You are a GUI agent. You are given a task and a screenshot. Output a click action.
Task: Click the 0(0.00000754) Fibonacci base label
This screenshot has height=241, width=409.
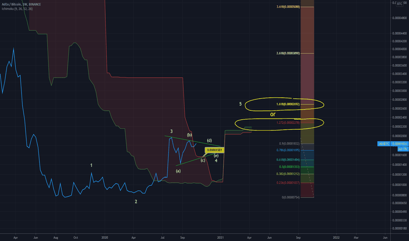(291, 197)
